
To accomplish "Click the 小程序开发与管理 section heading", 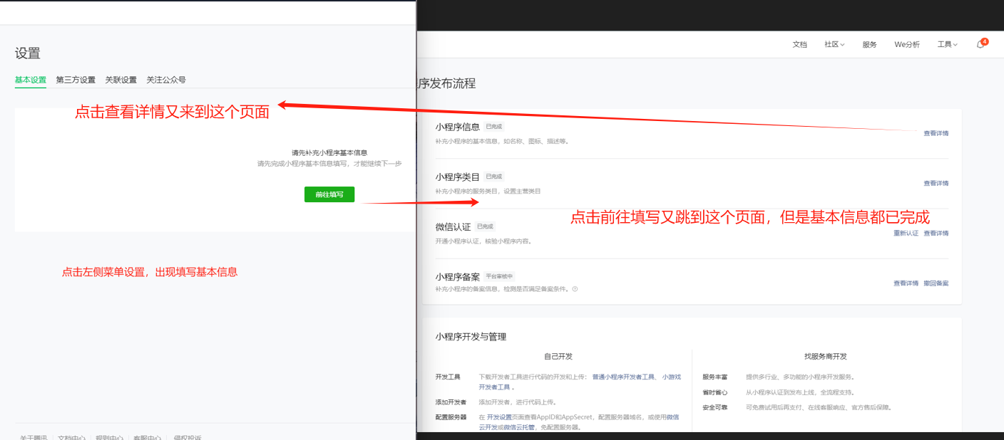I will (471, 337).
